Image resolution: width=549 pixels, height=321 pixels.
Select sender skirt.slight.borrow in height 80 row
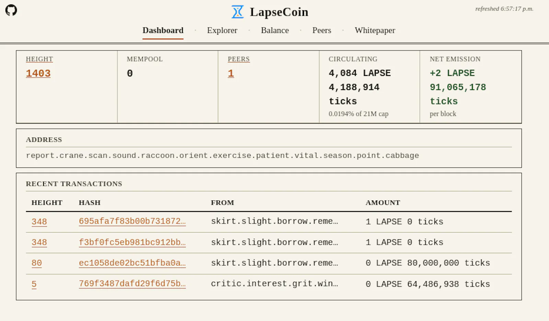point(274,263)
